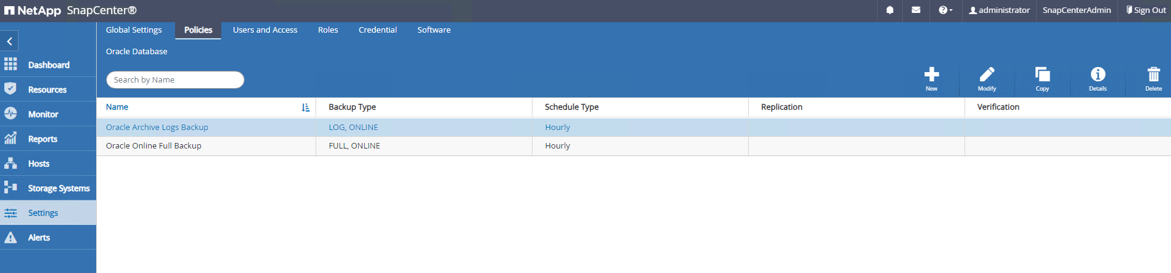
Task: Open the mail envelope icon
Action: point(916,10)
